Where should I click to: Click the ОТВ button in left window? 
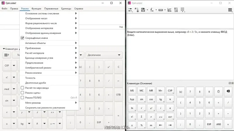118,94
